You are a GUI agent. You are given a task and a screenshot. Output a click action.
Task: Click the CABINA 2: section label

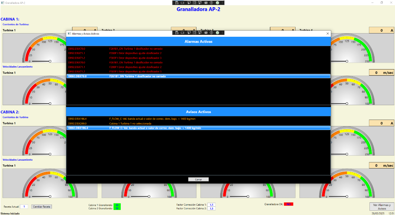10,112
